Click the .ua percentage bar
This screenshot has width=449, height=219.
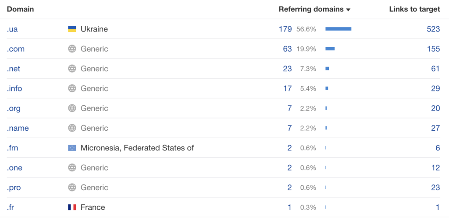pyautogui.click(x=338, y=29)
